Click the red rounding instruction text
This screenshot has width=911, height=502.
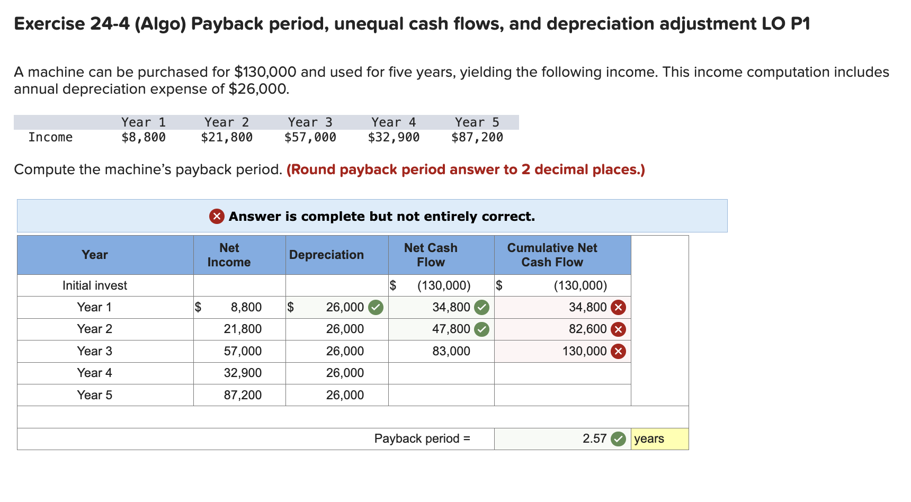(466, 169)
